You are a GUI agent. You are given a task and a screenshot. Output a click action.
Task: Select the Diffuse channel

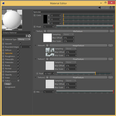8,50
